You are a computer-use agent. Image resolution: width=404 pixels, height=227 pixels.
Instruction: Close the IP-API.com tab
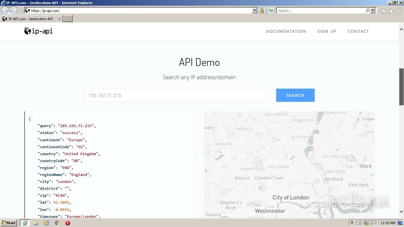pyautogui.click(x=59, y=19)
